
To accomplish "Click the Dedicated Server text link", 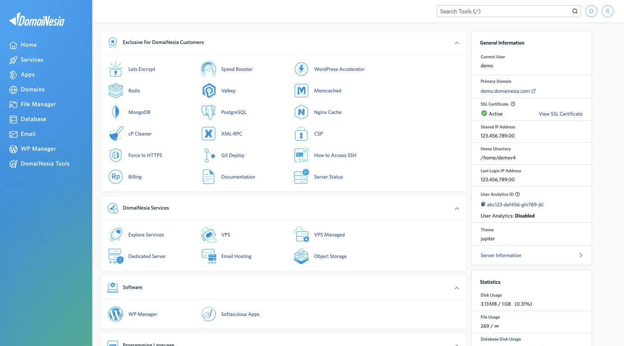I will [x=147, y=257].
